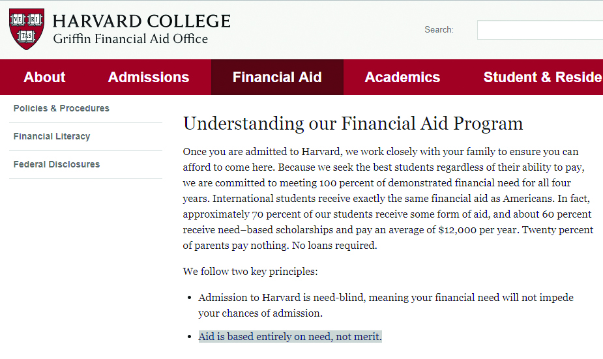Image resolution: width=603 pixels, height=359 pixels.
Task: Open Policies & Procedures in sidebar
Action: point(61,108)
